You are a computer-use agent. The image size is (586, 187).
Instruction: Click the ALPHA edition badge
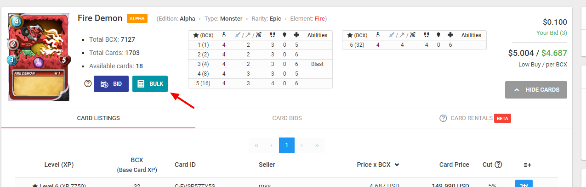click(137, 19)
